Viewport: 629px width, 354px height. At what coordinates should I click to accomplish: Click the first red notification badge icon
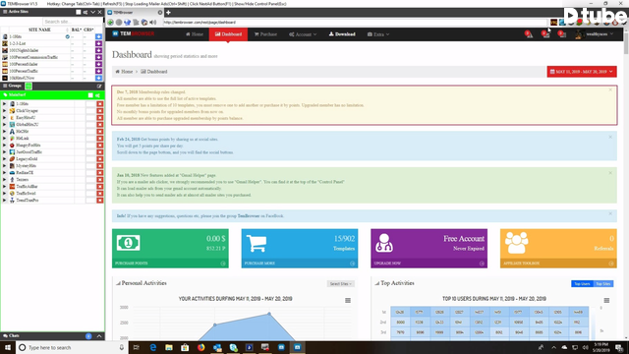point(529,34)
